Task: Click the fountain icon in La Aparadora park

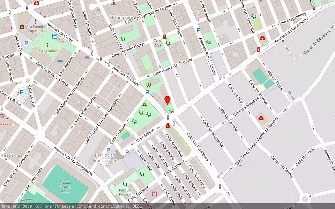Action: click(x=47, y=45)
